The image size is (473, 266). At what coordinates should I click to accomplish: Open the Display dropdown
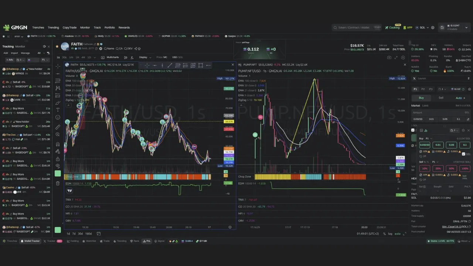point(144,57)
